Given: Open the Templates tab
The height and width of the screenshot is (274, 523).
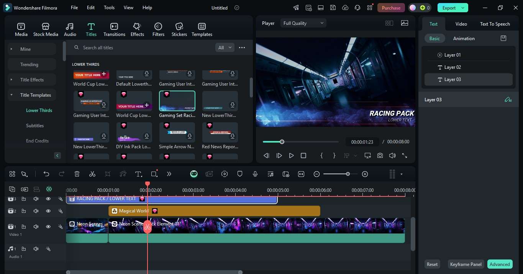Looking at the screenshot, I should [202, 30].
